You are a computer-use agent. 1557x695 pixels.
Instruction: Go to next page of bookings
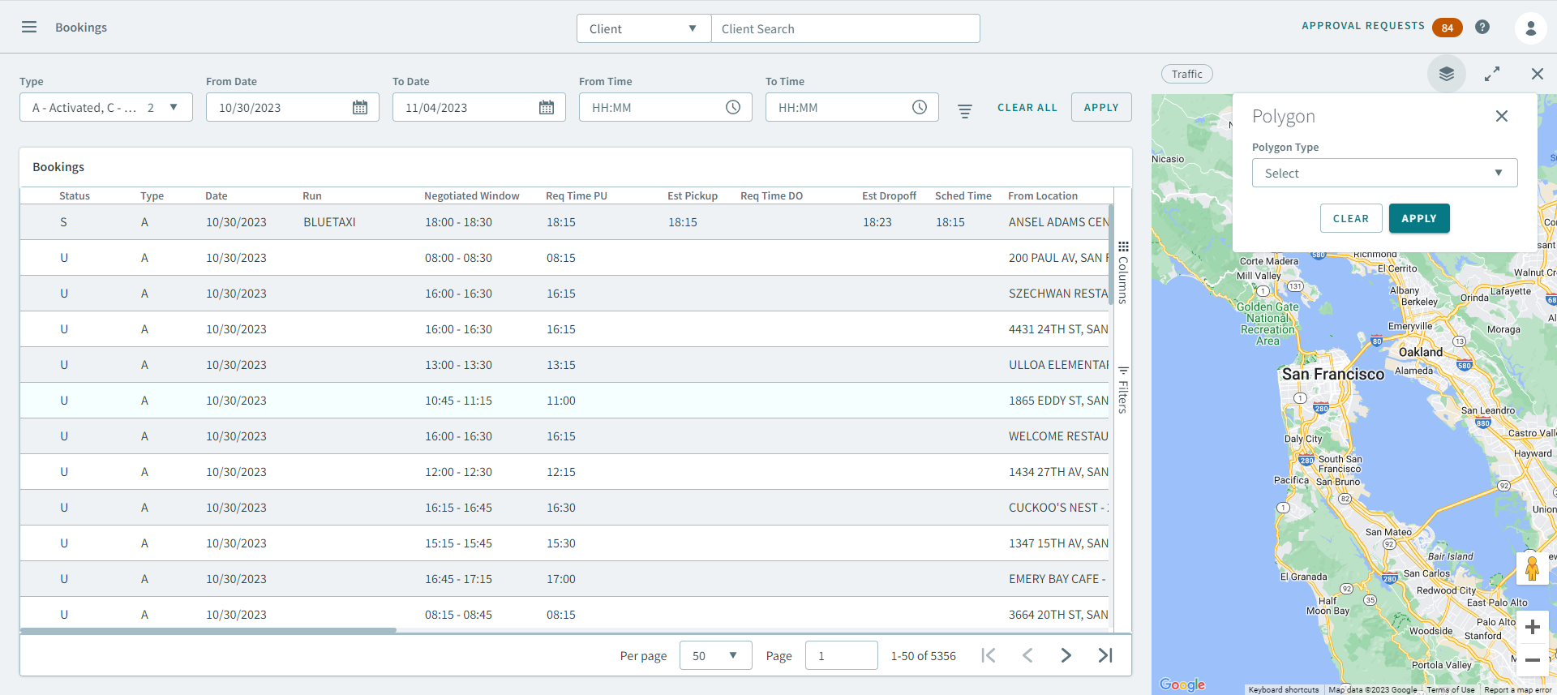1066,655
